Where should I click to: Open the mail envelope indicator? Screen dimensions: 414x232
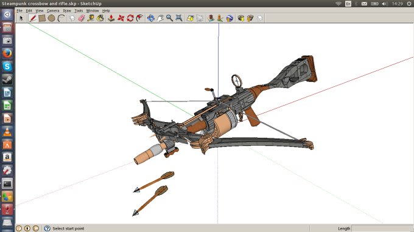364,4
